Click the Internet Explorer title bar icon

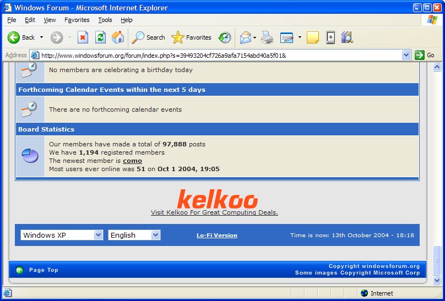pyautogui.click(x=8, y=7)
